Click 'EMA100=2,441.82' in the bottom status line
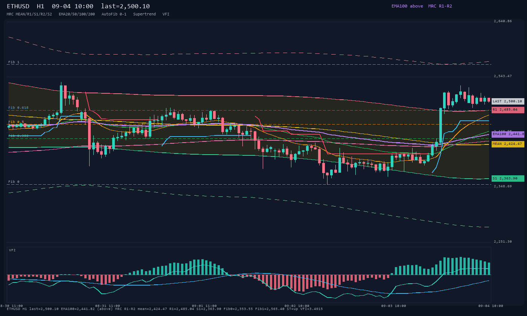Screen dimensions: 527x316 click(x=78, y=309)
